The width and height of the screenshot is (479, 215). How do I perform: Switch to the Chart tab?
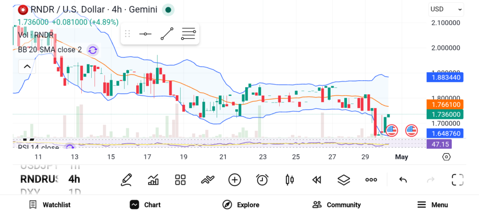tap(145, 205)
